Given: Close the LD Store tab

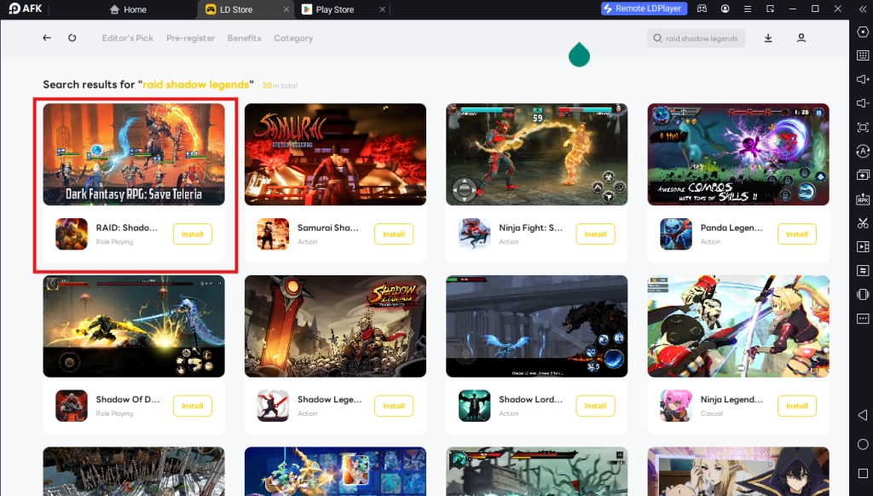Looking at the screenshot, I should (286, 9).
